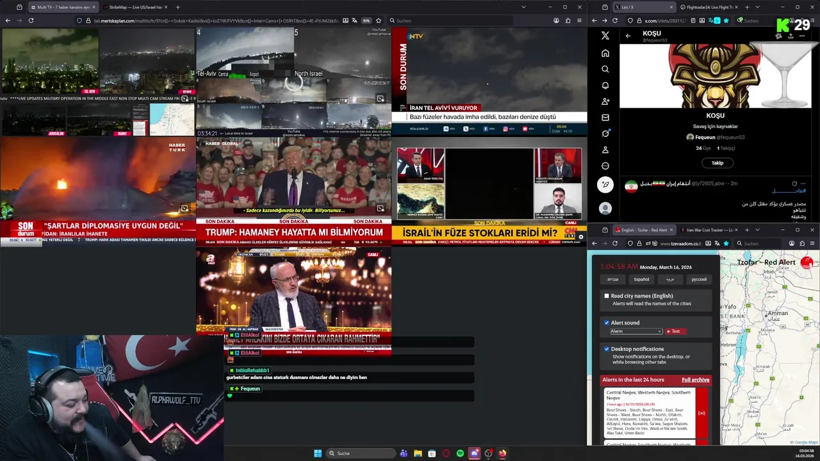820x461 pixels.
Task: Click the X logo
Action: pos(605,36)
